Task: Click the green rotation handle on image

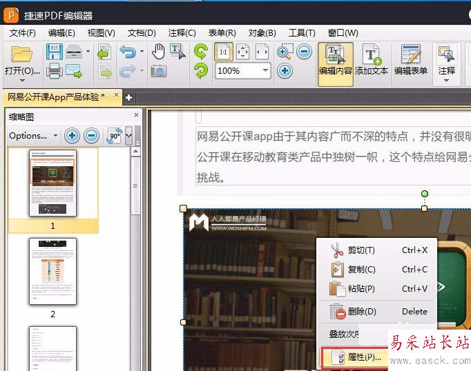Action: pos(425,194)
